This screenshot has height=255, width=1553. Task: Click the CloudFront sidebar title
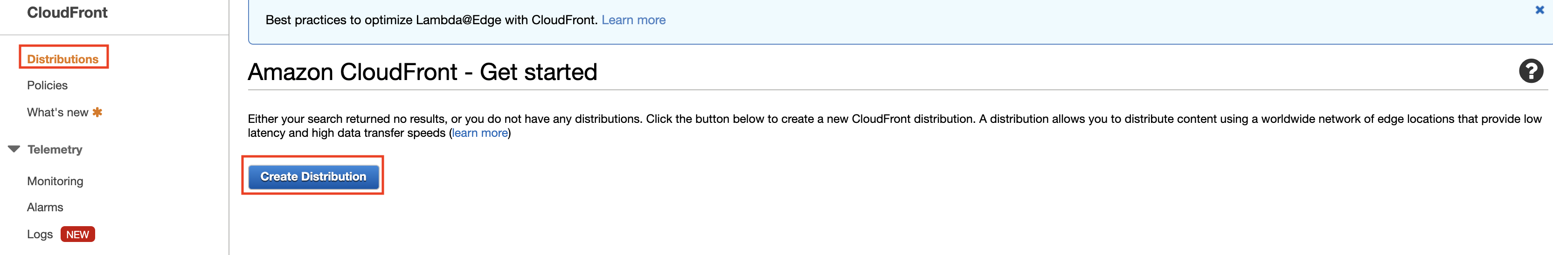point(67,13)
